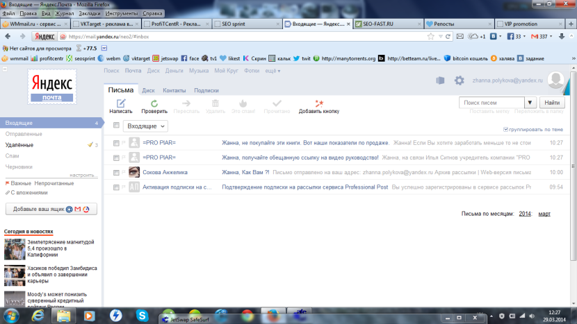The image size is (577, 324).
Task: Toggle the группировать по теме checkbox
Action: (x=505, y=129)
